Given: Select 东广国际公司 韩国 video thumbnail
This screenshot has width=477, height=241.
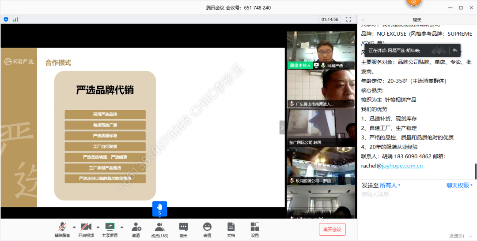Looking at the screenshot, I should 321,127.
